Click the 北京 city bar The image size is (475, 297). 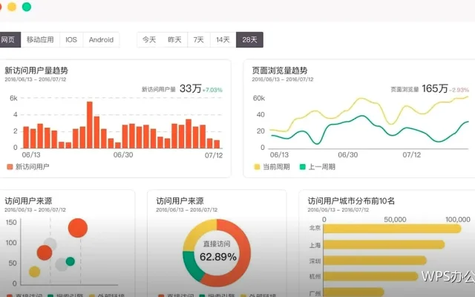click(x=393, y=229)
